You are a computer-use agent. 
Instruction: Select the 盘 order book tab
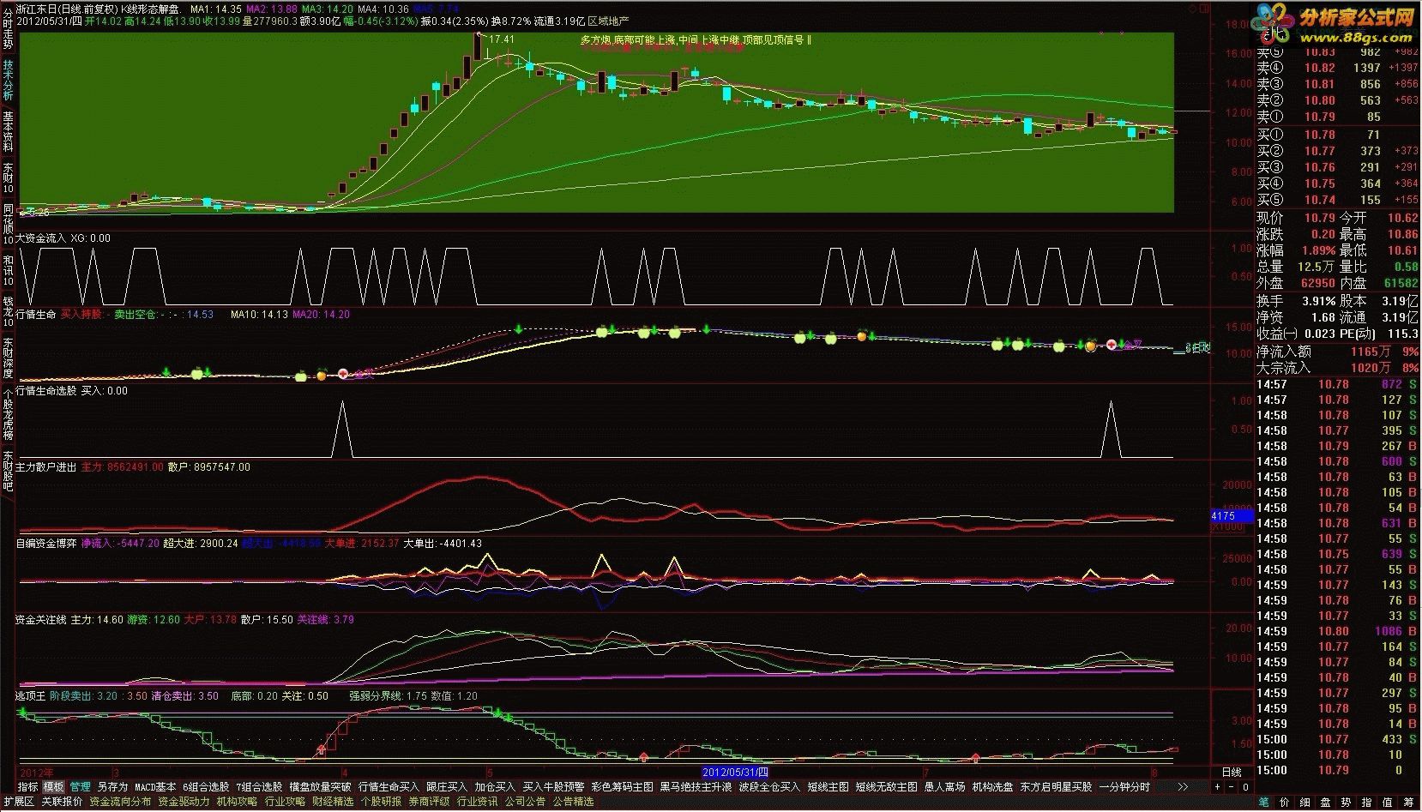click(1326, 803)
